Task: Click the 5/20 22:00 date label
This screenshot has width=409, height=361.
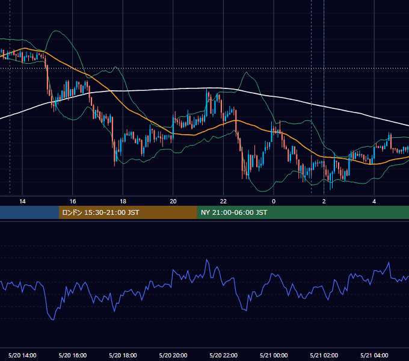Action: [224, 355]
